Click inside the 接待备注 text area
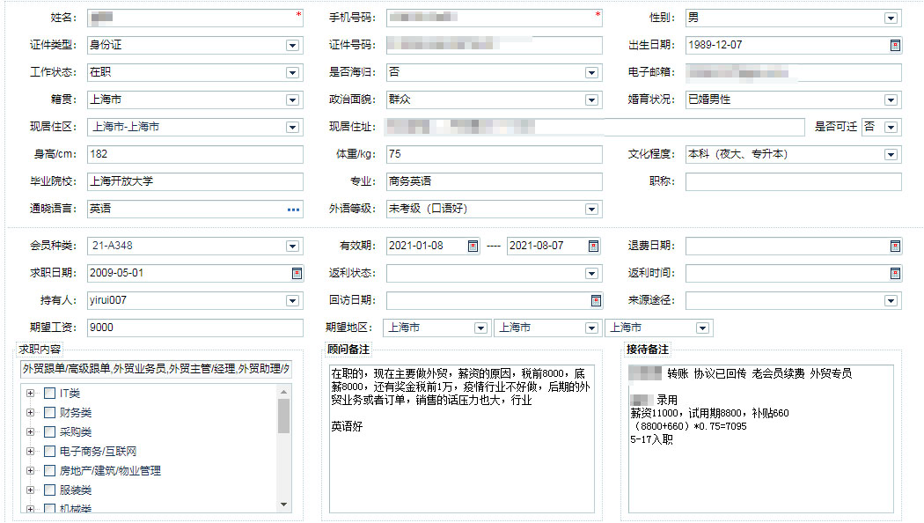Screen dimensions: 924x523 point(761,438)
